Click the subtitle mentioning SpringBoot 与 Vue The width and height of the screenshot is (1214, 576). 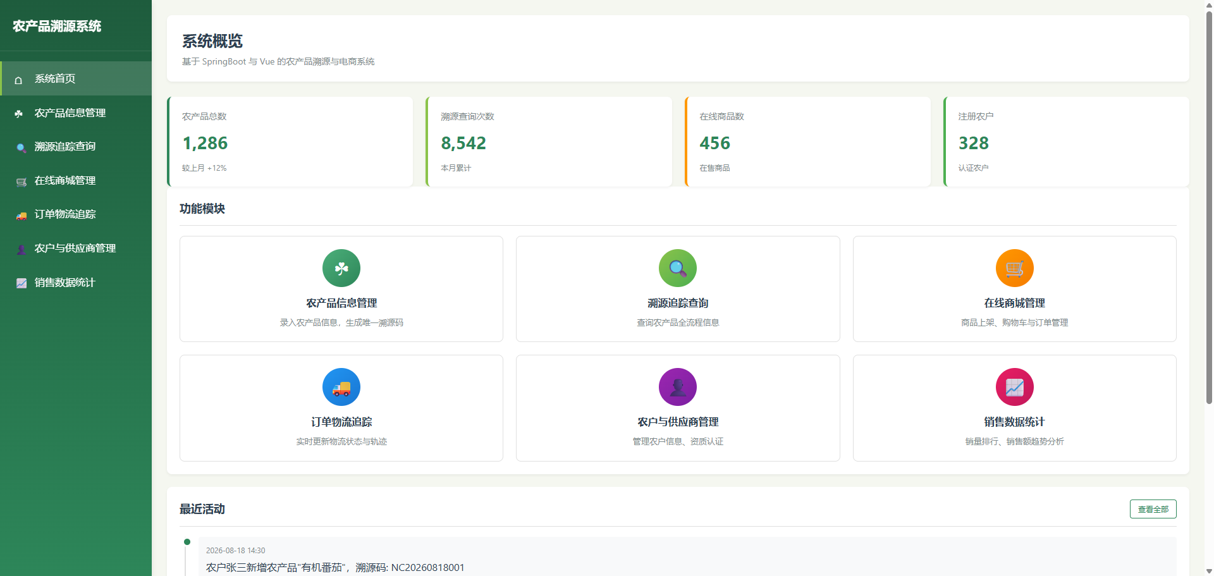278,61
